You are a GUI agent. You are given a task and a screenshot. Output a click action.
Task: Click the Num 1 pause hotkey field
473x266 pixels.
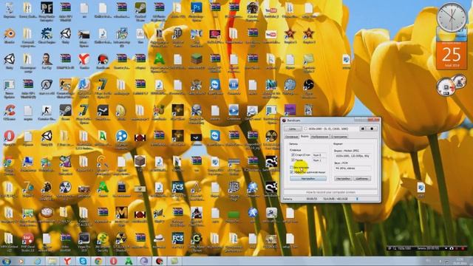pos(319,160)
